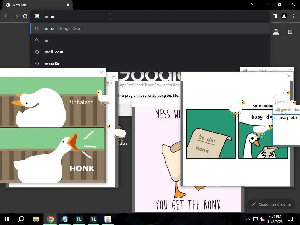Close the New Tab tab
Image resolution: width=300 pixels, height=225 pixels.
pyautogui.click(x=68, y=5)
